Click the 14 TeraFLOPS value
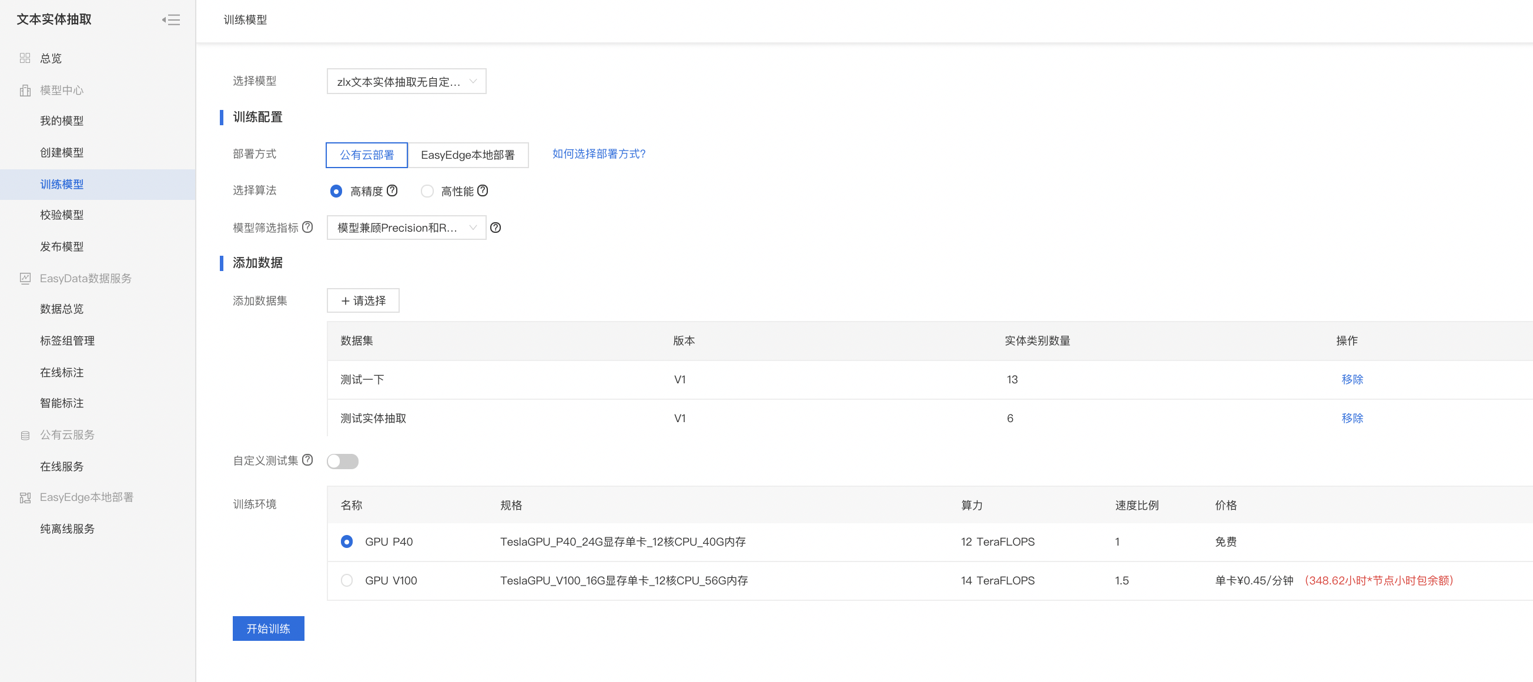 [998, 580]
